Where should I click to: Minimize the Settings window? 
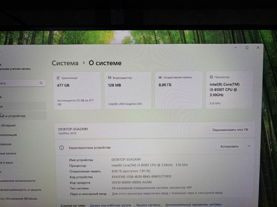pyautogui.click(x=236, y=48)
